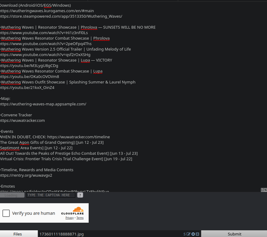Click the Loading captcha button
This screenshot has width=267, height=237.
(x=12, y=195)
